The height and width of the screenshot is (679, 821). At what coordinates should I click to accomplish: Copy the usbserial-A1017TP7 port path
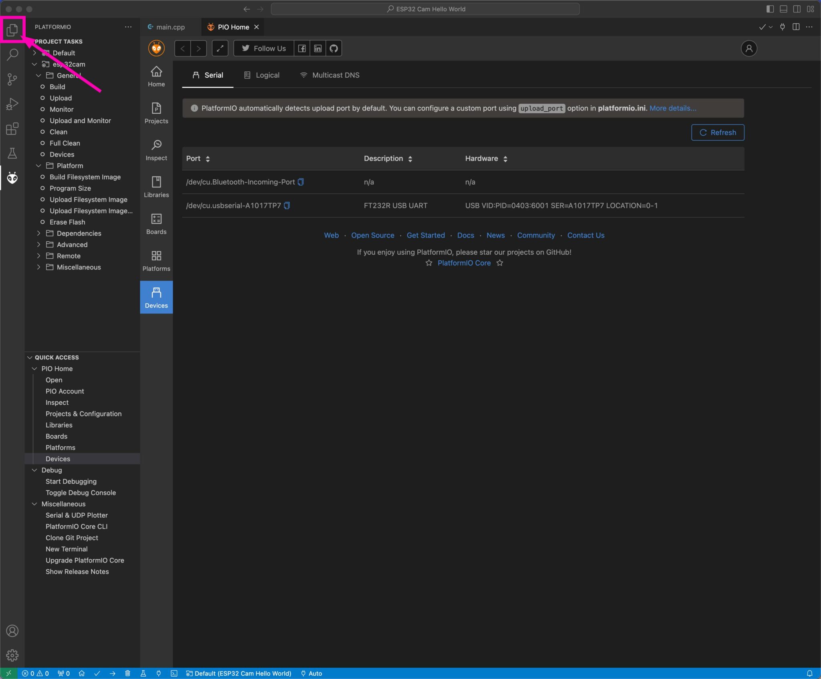(x=287, y=205)
